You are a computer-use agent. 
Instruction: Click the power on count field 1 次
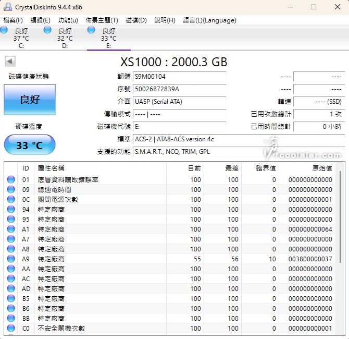[319, 114]
